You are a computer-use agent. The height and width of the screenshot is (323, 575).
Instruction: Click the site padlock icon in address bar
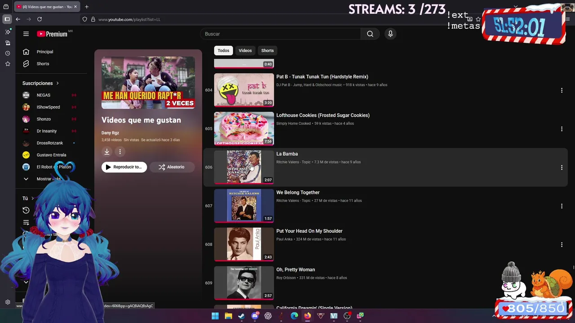pos(93,19)
